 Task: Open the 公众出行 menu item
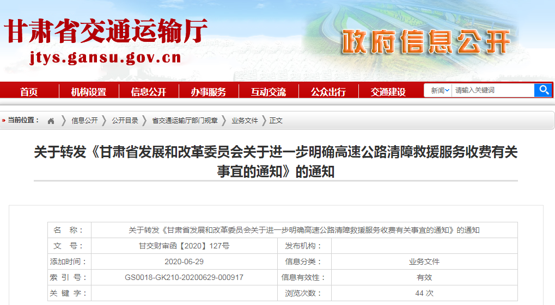pyautogui.click(x=328, y=92)
